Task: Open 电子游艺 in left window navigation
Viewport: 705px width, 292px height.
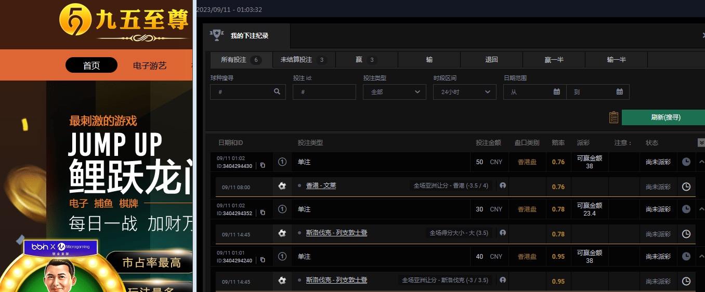Action: (x=150, y=65)
